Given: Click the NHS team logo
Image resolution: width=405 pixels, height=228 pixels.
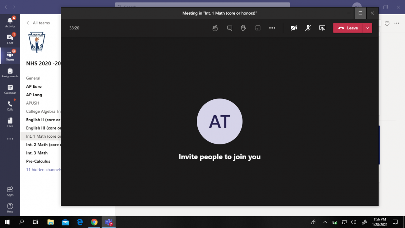Looking at the screenshot, I should pos(37,42).
